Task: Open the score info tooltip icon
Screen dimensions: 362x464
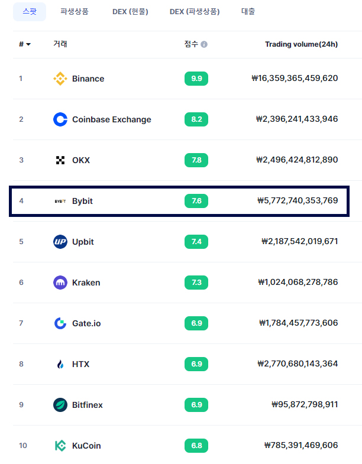Action: [x=204, y=44]
